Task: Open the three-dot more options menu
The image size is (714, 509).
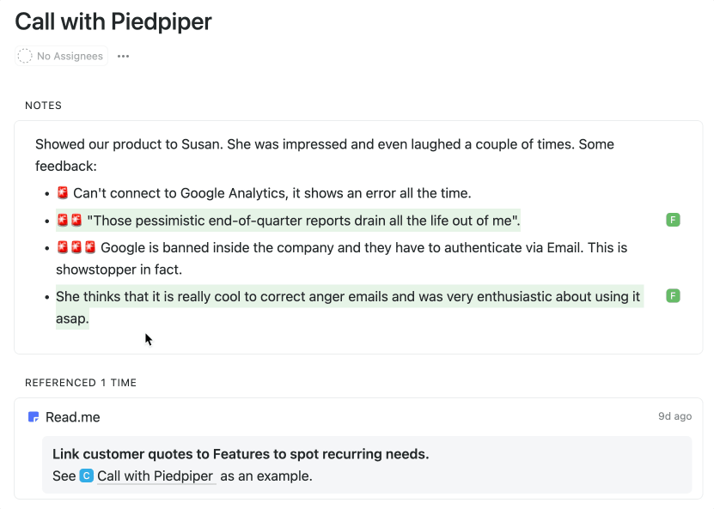Action: tap(123, 57)
